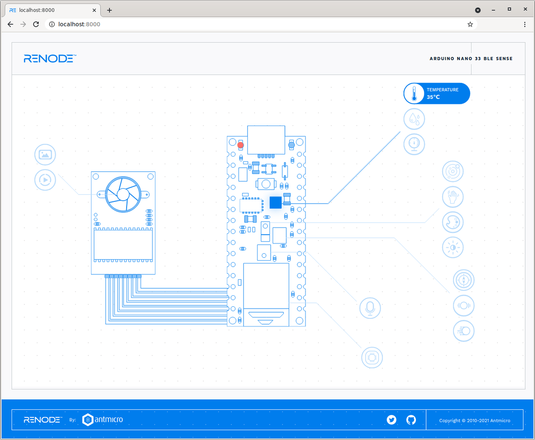The width and height of the screenshot is (535, 440).
Task: Select the pressure gauge sensor icon
Action: pos(414,144)
